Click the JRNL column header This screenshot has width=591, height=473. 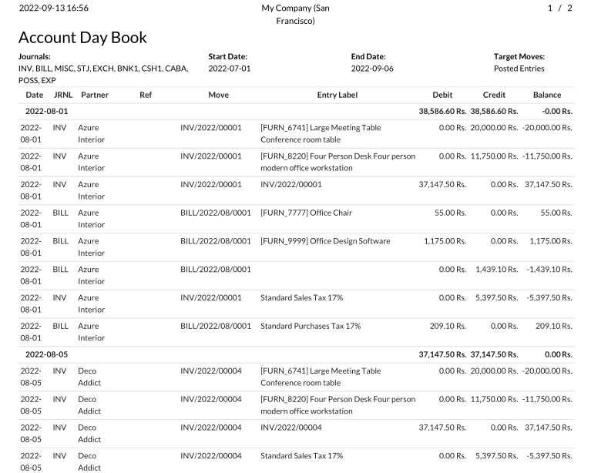62,95
